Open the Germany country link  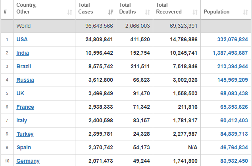point(28,161)
